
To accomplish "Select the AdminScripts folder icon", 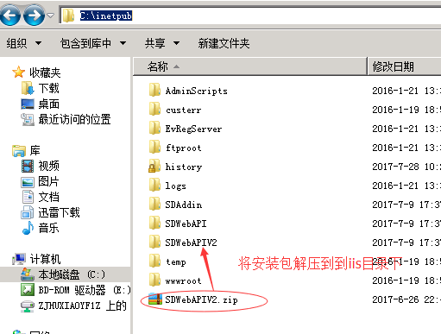I will tap(154, 90).
